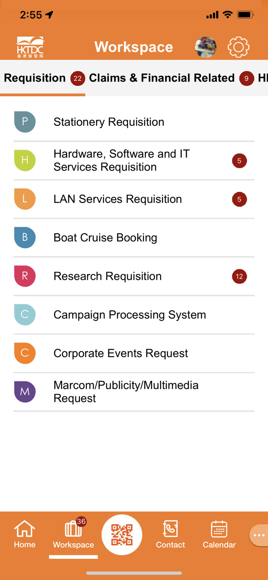Open Campaign Processing System

coord(130,315)
